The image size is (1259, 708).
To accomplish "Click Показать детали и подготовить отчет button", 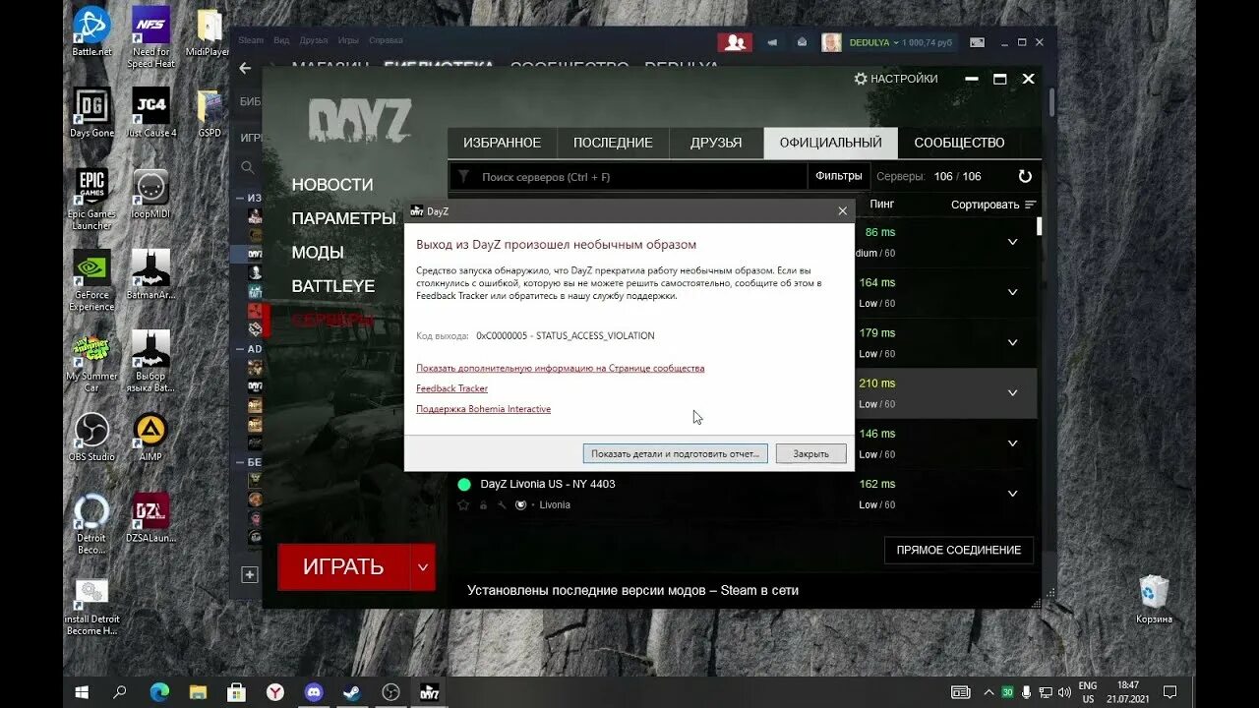I will [675, 453].
